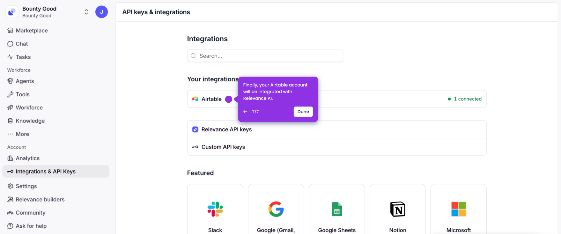Viewport: 561px width, 234px height.
Task: Click the Tools wrench icon
Action: tap(10, 94)
